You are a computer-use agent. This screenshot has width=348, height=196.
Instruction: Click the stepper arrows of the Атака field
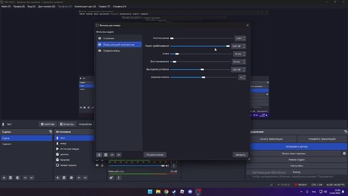point(244,54)
